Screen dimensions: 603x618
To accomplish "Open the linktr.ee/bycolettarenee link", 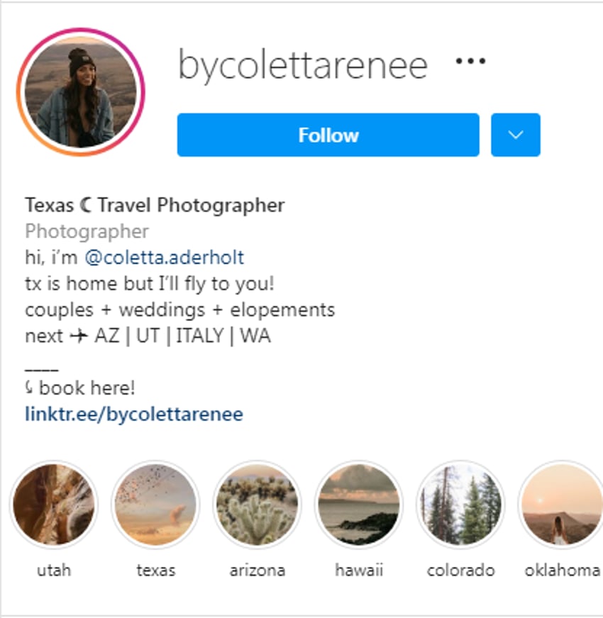I will tap(133, 413).
